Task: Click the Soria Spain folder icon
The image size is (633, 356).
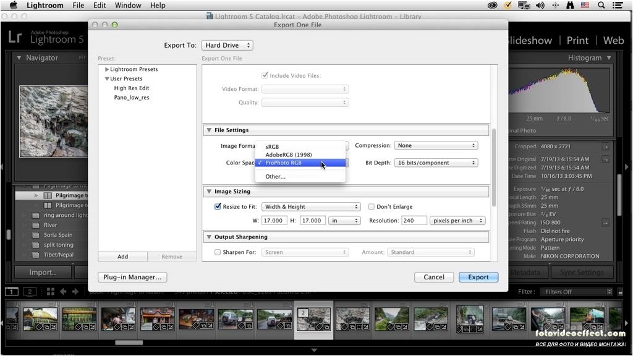Action: [x=35, y=235]
